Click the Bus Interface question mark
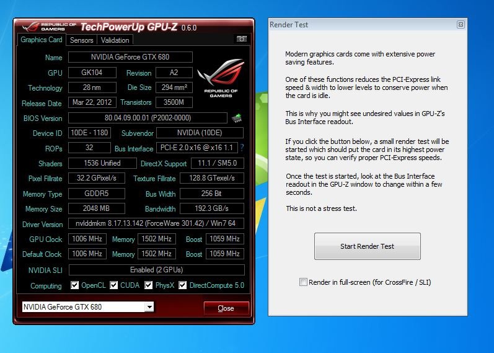The height and width of the screenshot is (353, 494). 242,148
